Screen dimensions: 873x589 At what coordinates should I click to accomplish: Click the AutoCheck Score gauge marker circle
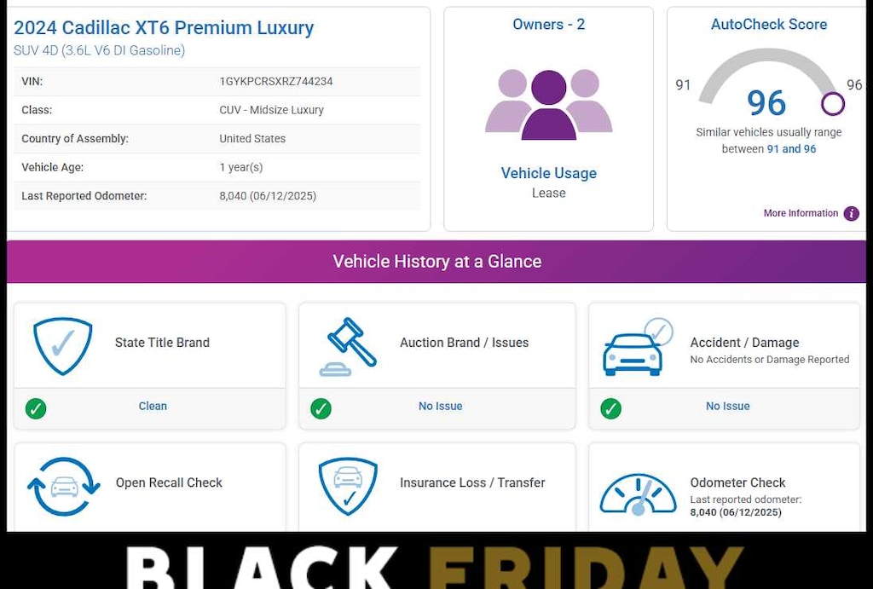pyautogui.click(x=832, y=104)
